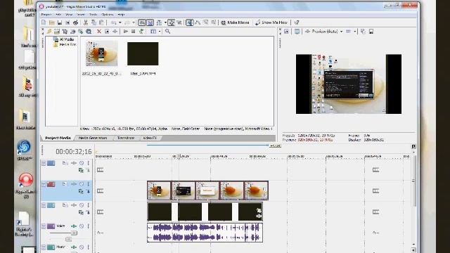
Task: Open the Edit menu
Action: click(x=58, y=14)
